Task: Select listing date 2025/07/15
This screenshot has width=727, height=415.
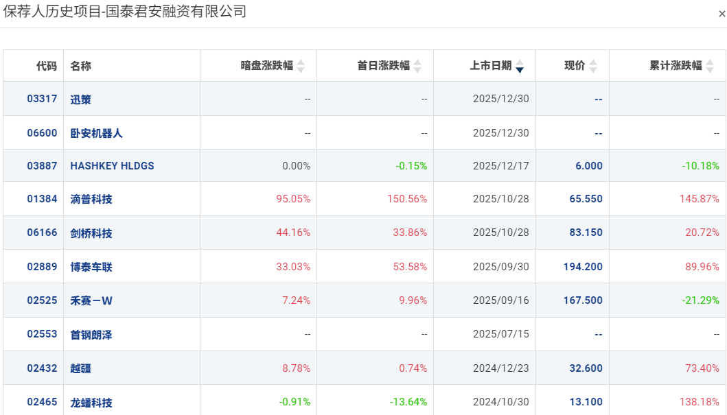Action: point(500,334)
